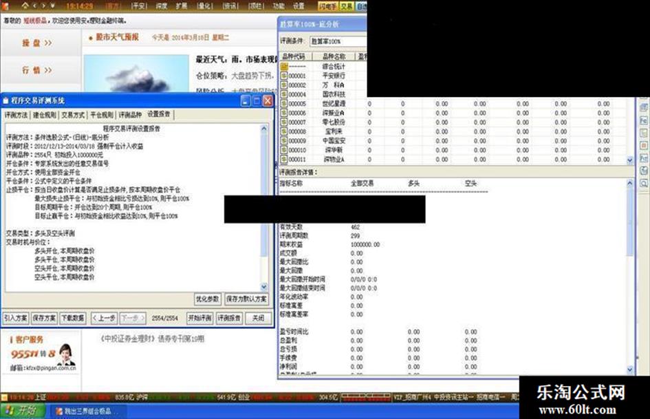Click the red square icon in right sidebar
Viewport: 650px width, 419px height.
tap(644, 146)
